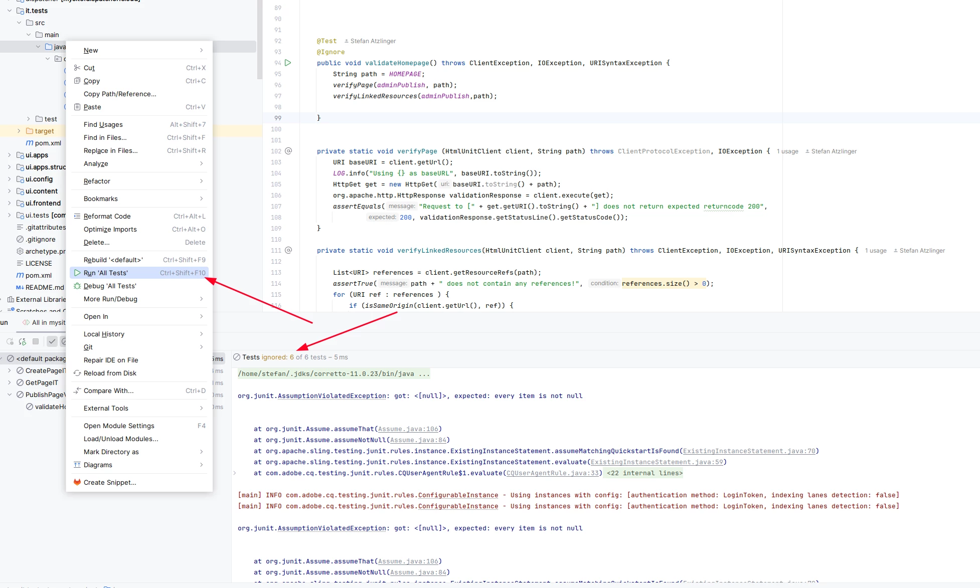Toggle the Show Passed checkmark button
980x588 pixels.
[x=52, y=341]
